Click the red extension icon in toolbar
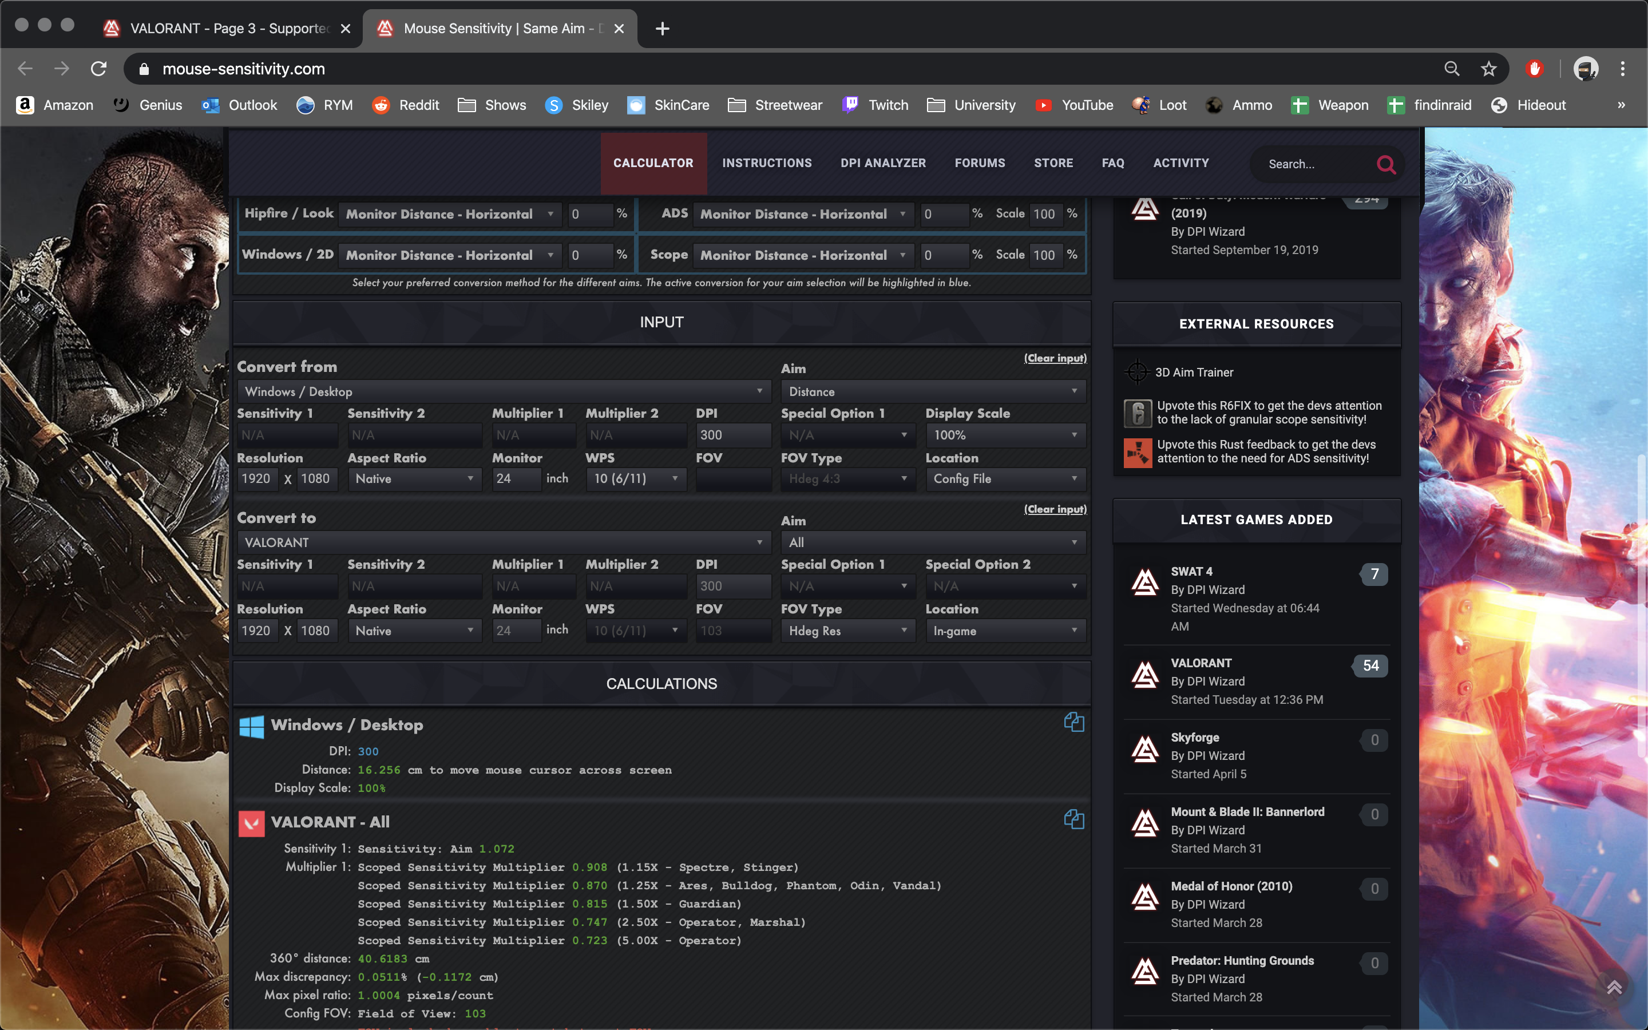 pos(1534,69)
